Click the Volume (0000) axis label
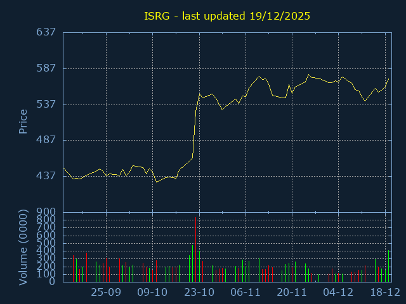The height and width of the screenshot is (304, 406). [x=23, y=246]
